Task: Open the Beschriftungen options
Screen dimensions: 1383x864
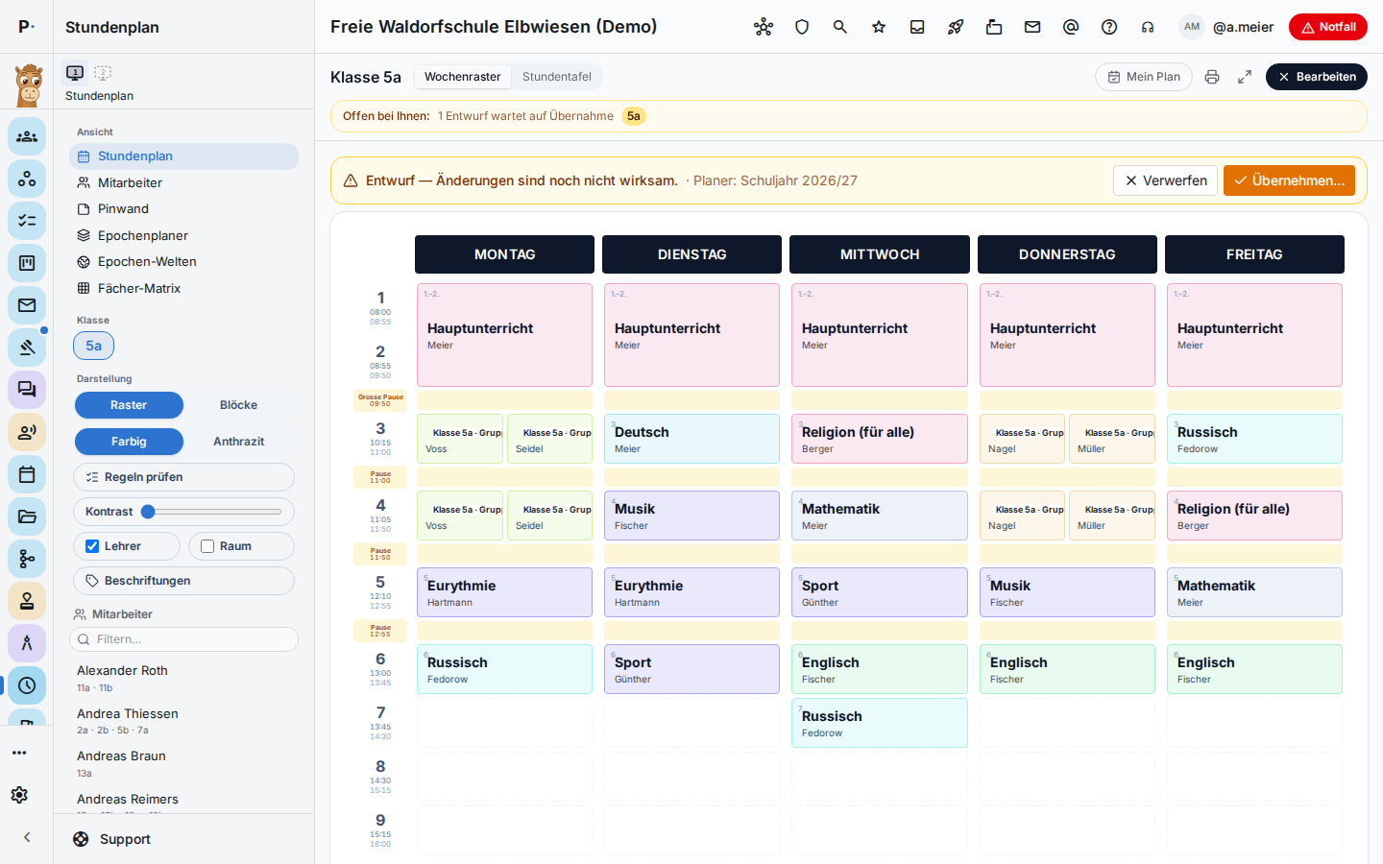Action: (x=183, y=581)
